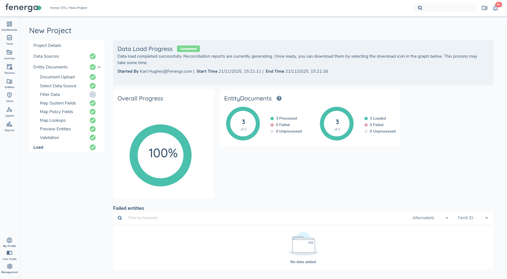Click the Document Upload completion checkmark
The height and width of the screenshot is (279, 507).
[x=93, y=77]
